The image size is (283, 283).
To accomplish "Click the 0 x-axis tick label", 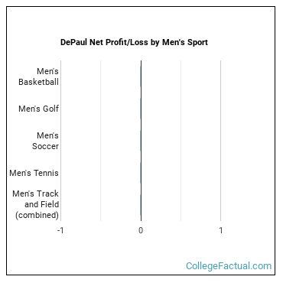I will point(141,230).
